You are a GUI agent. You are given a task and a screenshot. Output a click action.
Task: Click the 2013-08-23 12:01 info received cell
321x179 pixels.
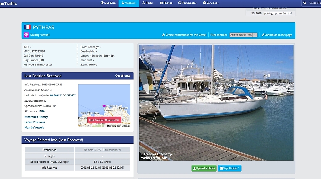102,168
